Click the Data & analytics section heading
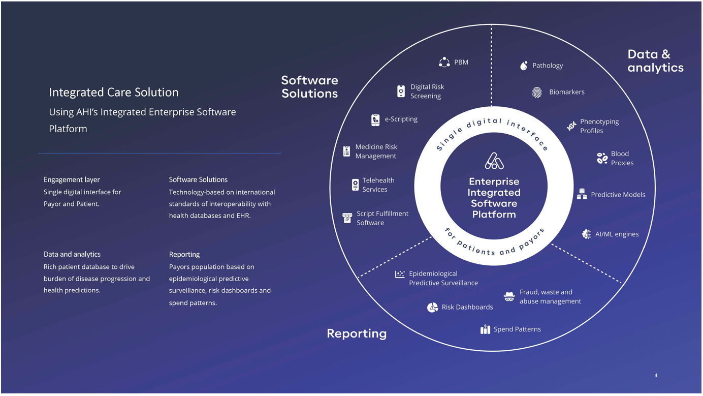Screen dimensions: 703x396 (x=655, y=61)
